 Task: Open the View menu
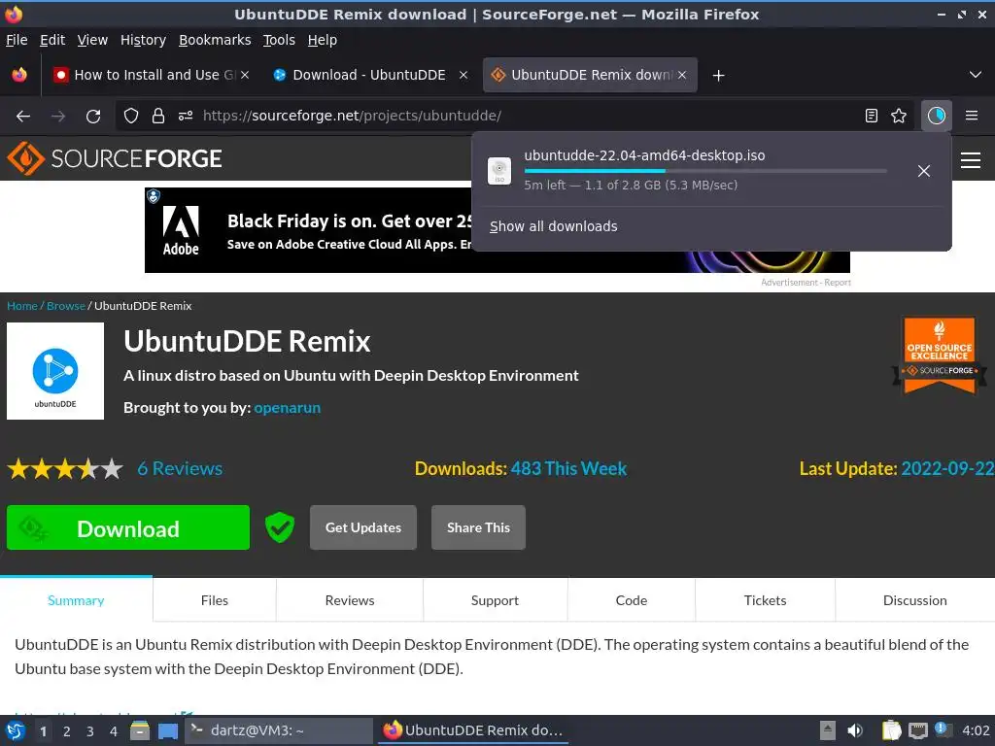(92, 40)
